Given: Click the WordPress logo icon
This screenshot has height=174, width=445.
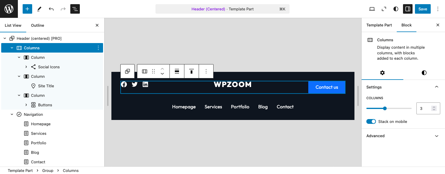Looking at the screenshot, I should click(9, 9).
